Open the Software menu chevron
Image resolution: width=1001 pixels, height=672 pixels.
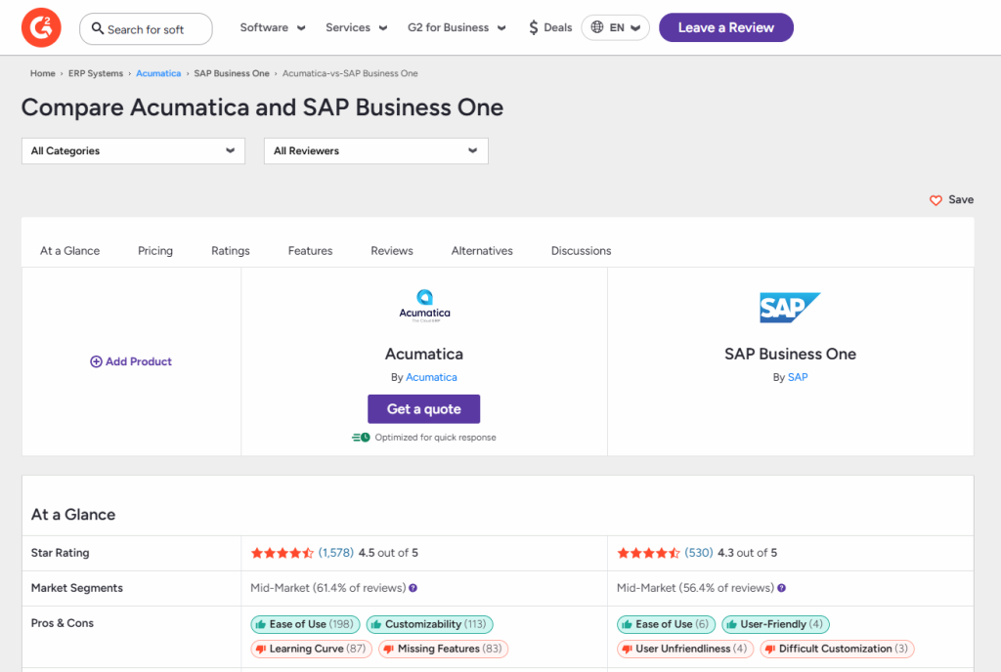point(301,27)
